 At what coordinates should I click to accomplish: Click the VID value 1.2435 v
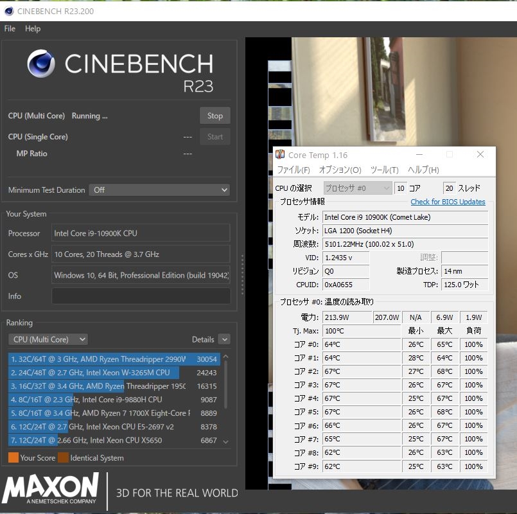346,258
